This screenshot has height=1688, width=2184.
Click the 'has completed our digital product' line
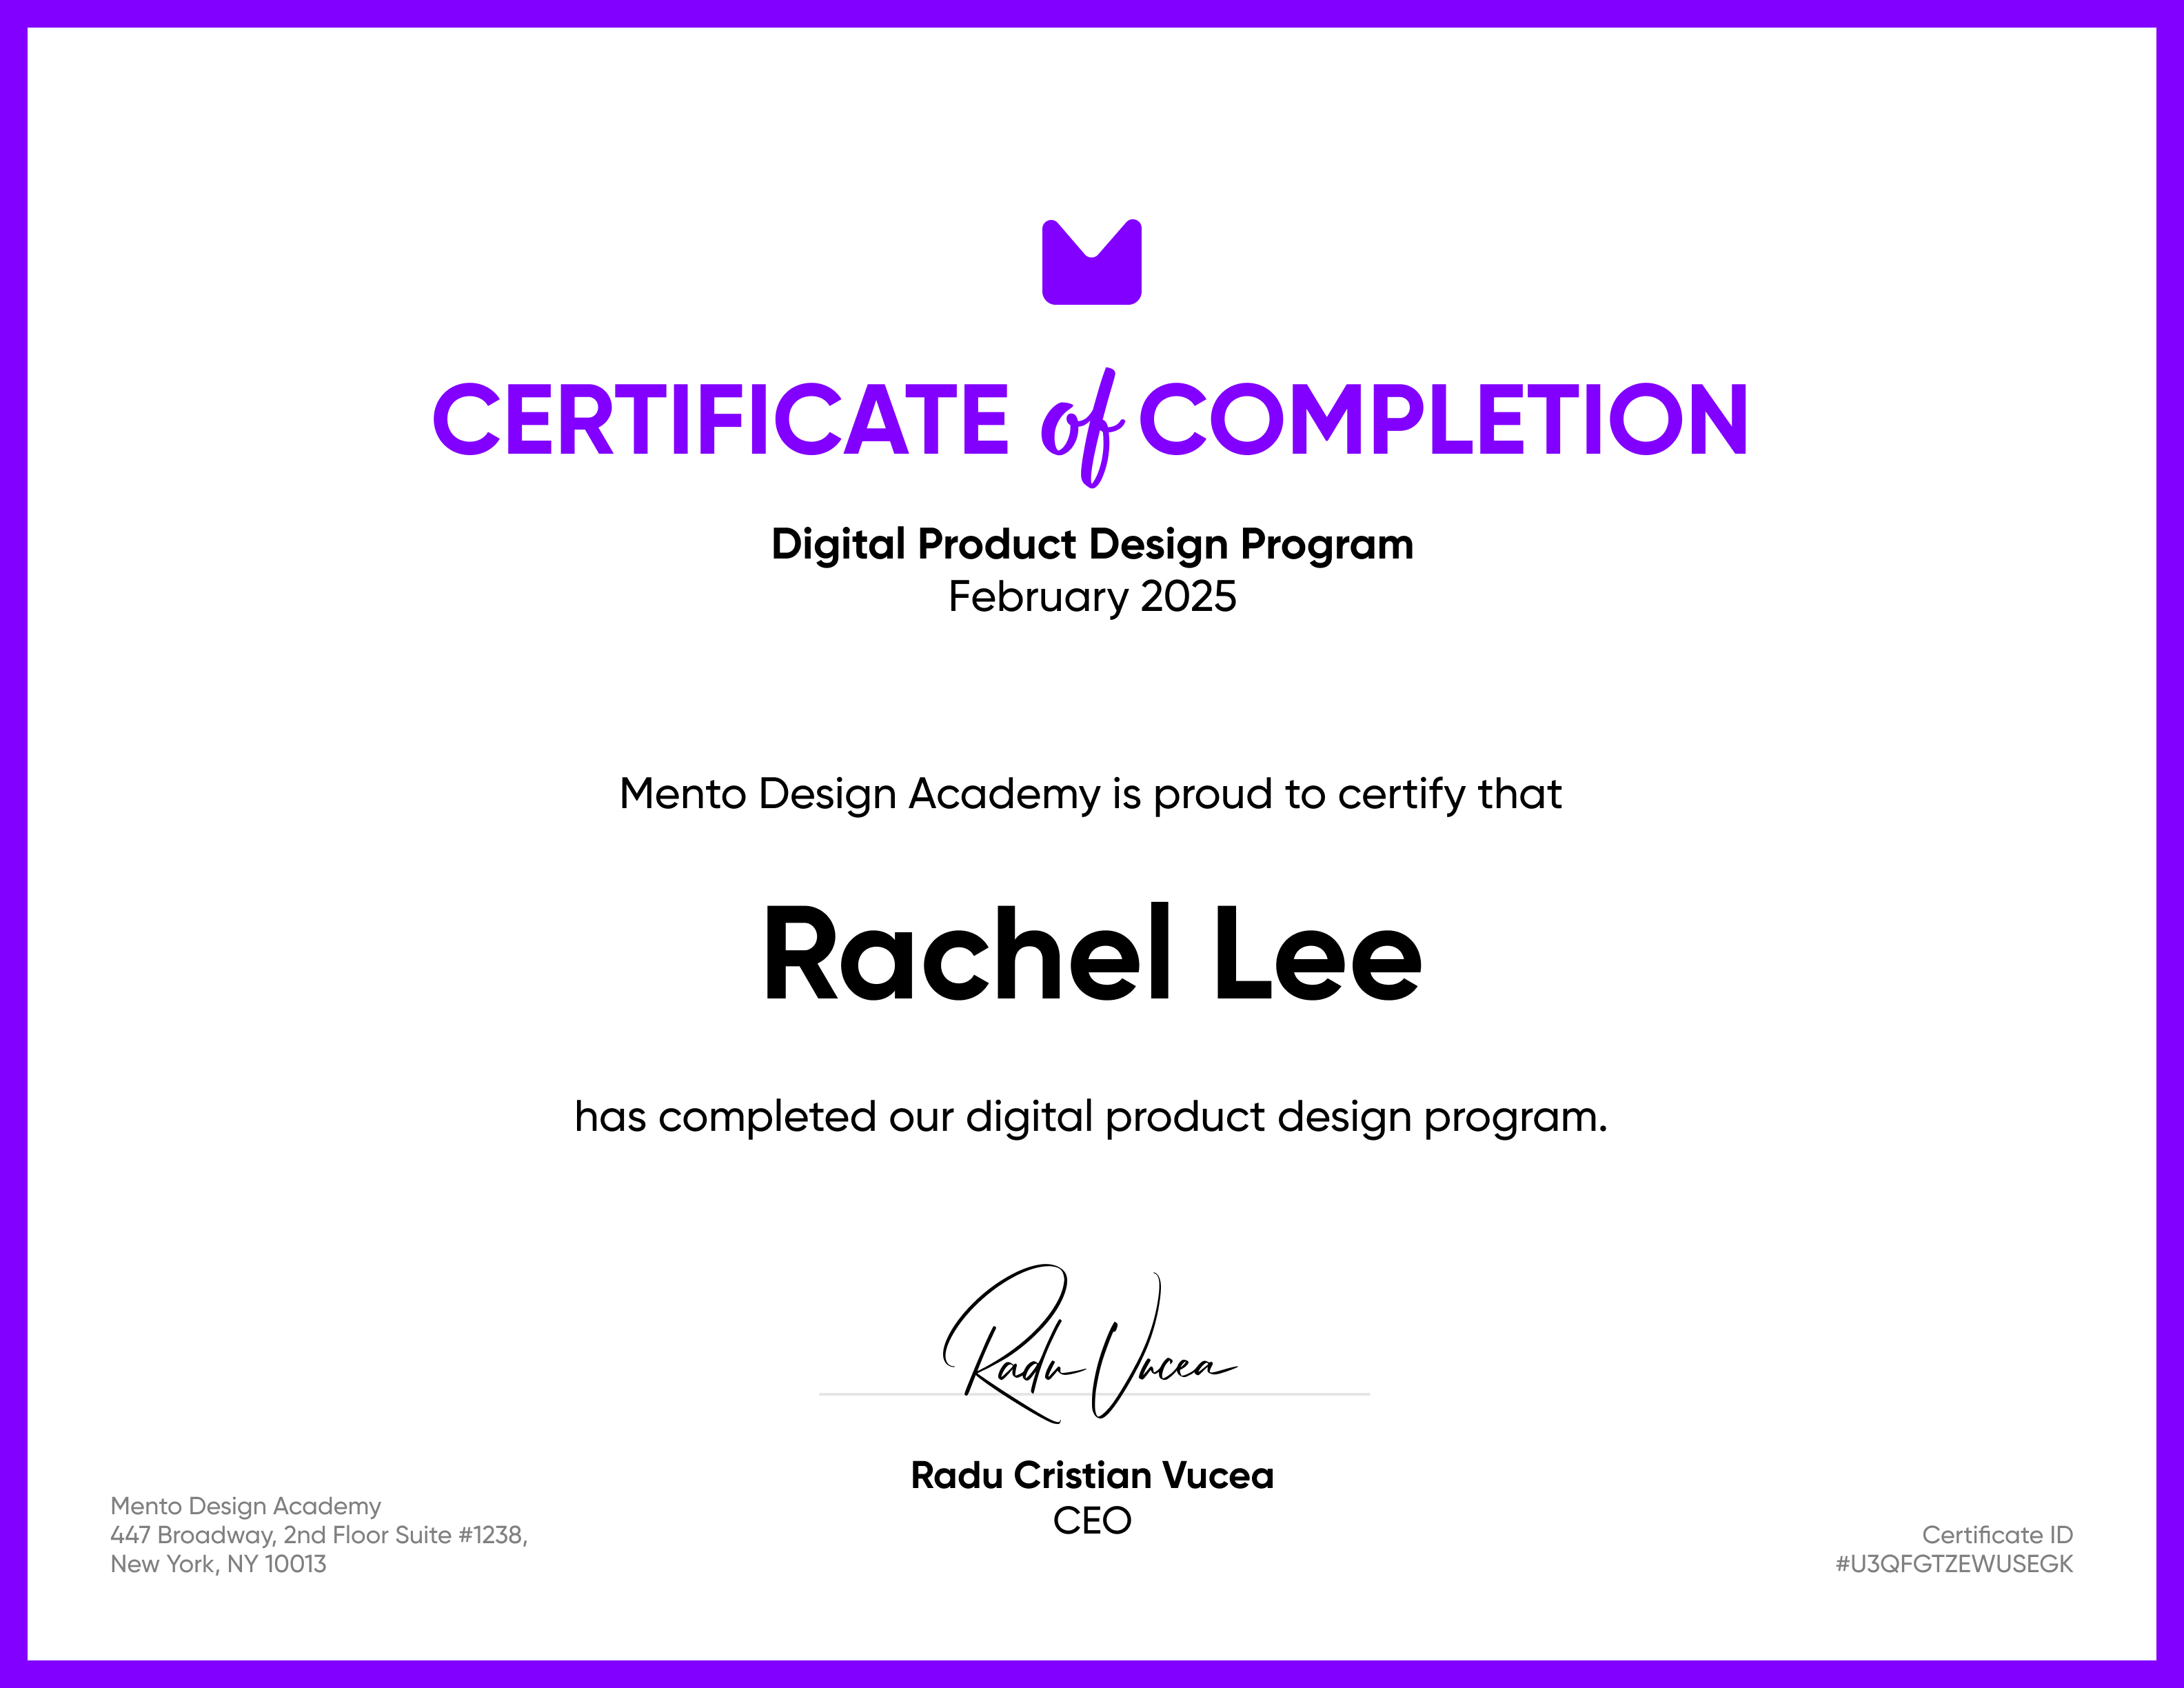1090,1117
